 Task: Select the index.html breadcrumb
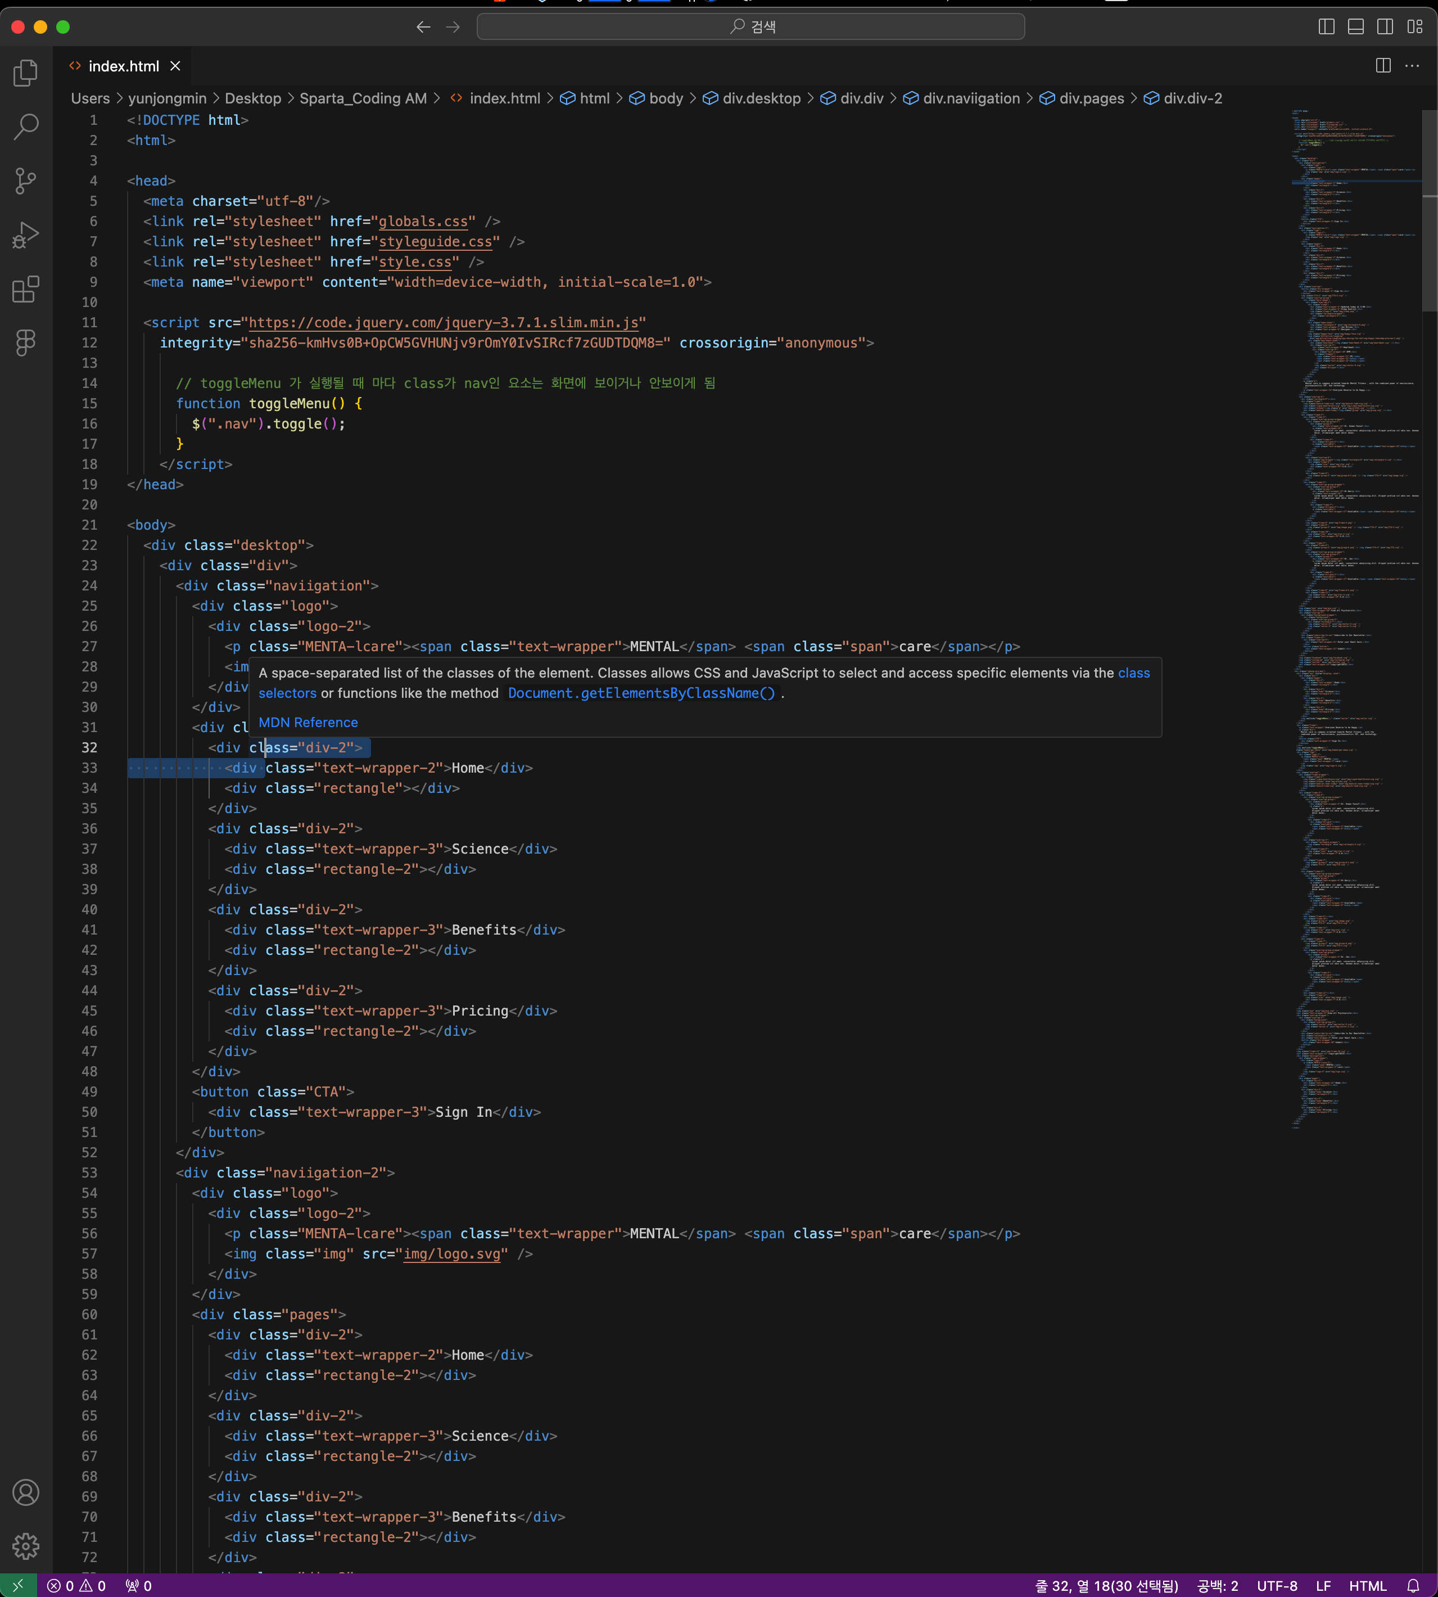click(x=495, y=98)
